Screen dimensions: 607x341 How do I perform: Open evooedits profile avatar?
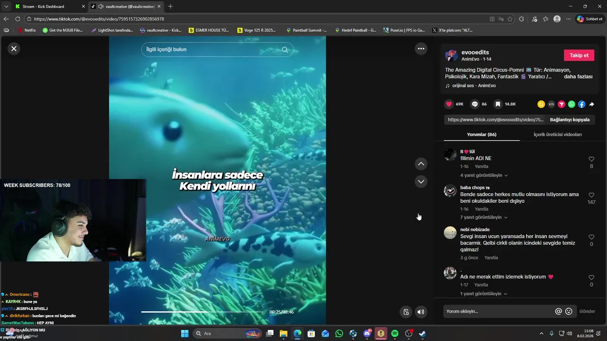[451, 55]
